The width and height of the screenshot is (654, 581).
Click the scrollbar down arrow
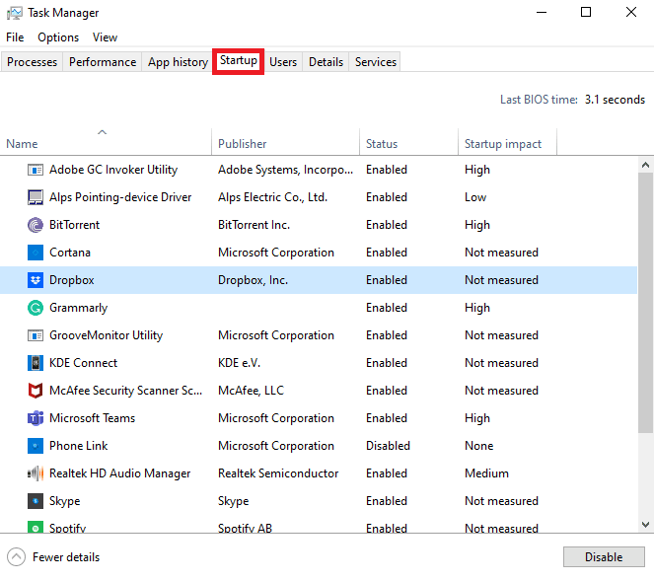coord(646,524)
